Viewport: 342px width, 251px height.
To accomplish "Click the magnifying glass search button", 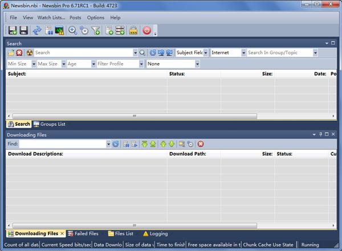I will point(142,53).
